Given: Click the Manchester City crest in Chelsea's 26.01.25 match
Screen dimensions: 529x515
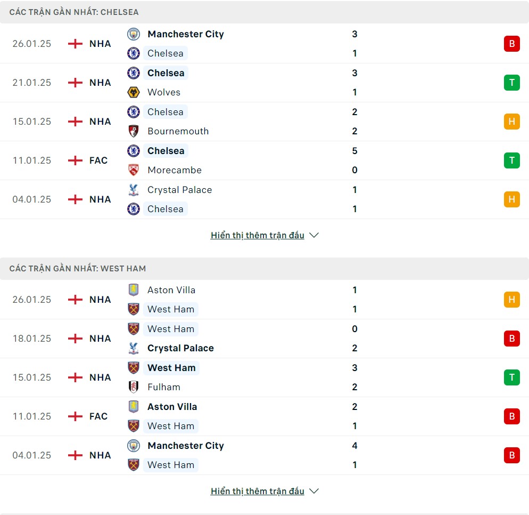Looking at the screenshot, I should coord(134,34).
